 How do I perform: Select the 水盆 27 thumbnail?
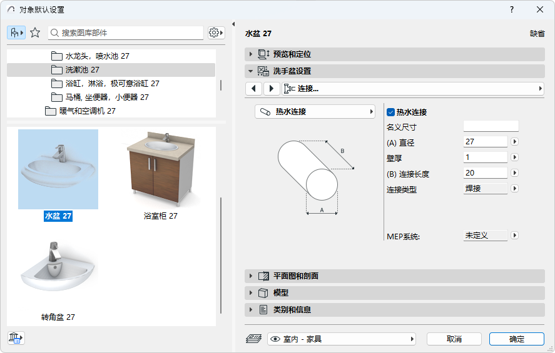coord(58,169)
